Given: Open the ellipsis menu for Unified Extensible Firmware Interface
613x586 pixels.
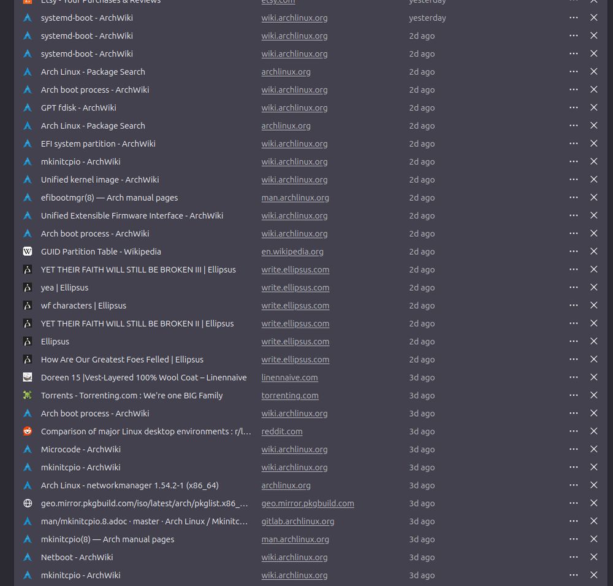Looking at the screenshot, I should [x=574, y=216].
